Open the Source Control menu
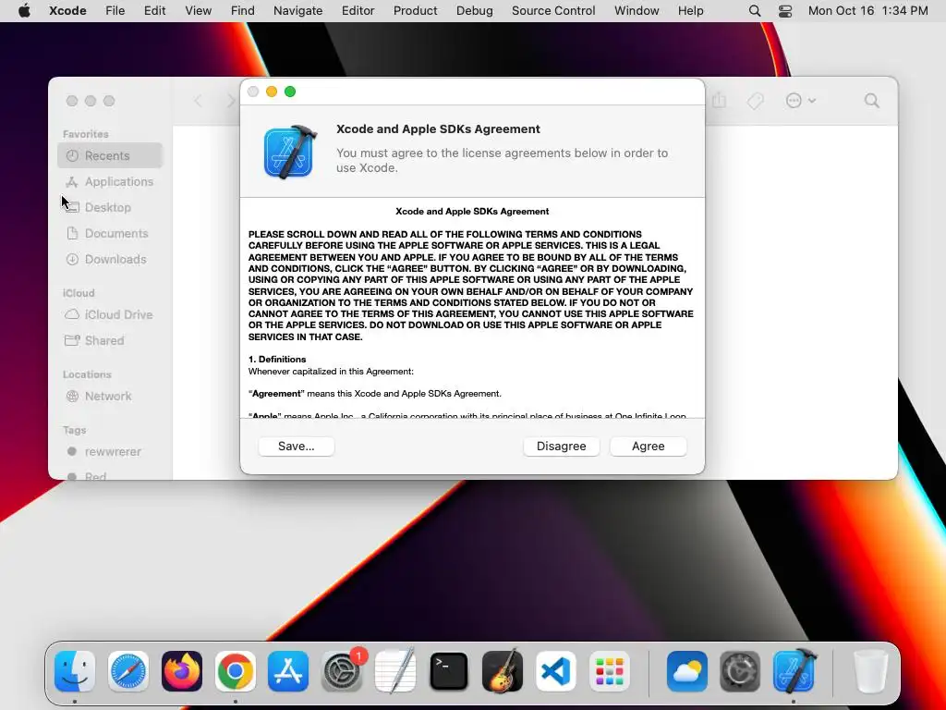This screenshot has height=710, width=946. tap(553, 11)
